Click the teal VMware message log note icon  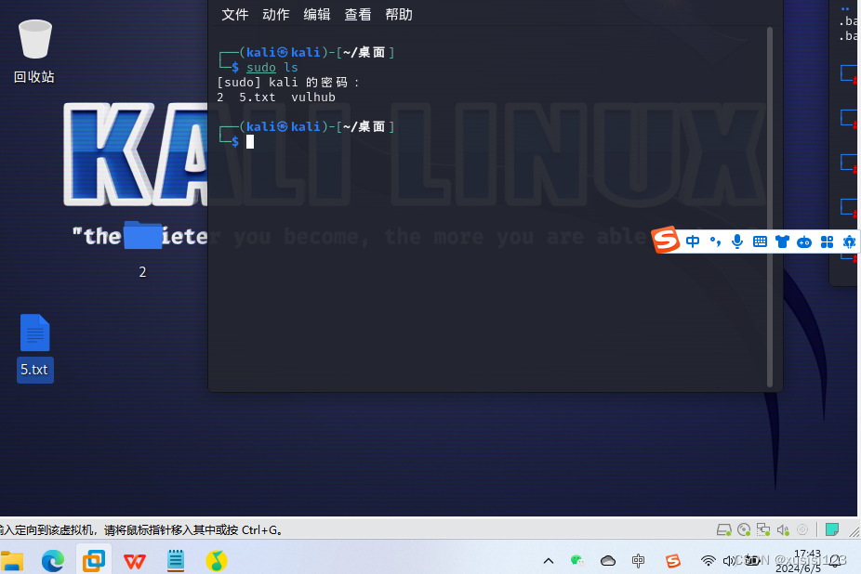[x=832, y=529]
